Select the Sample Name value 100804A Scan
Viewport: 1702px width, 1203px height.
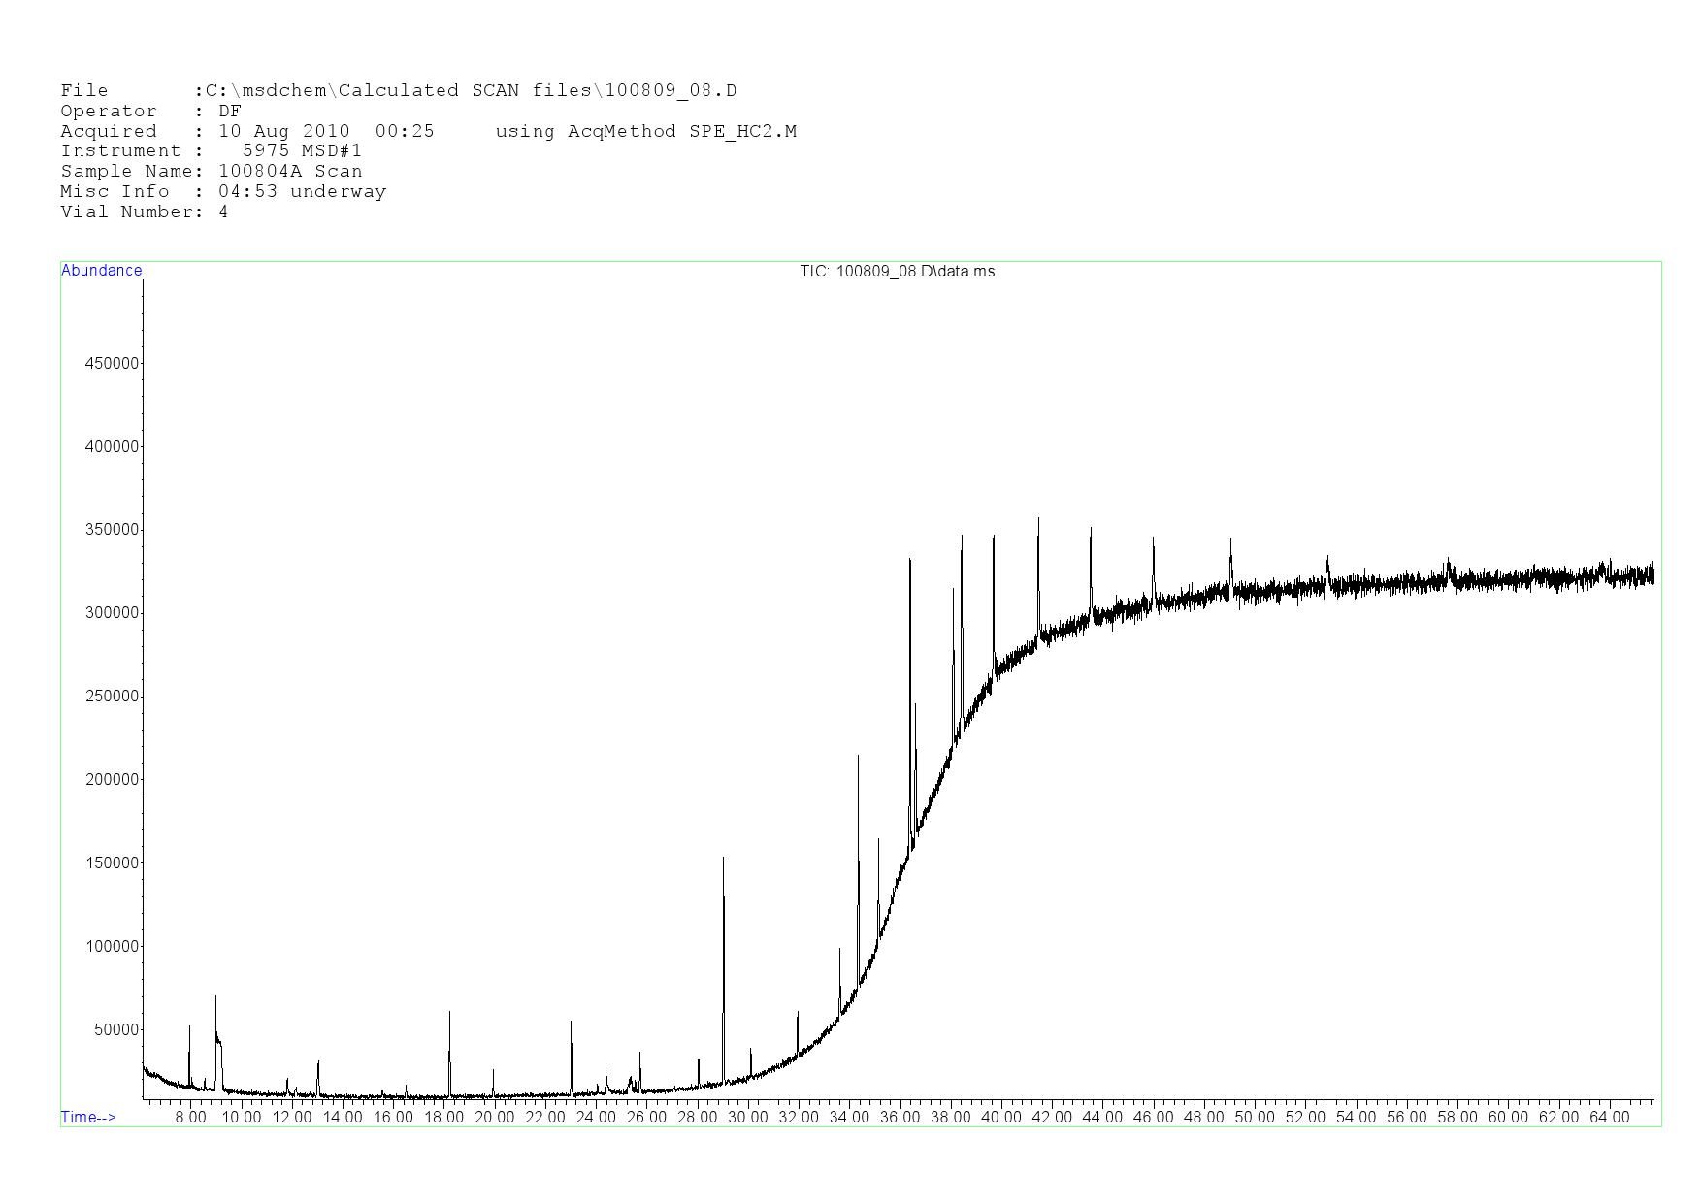pos(290,172)
